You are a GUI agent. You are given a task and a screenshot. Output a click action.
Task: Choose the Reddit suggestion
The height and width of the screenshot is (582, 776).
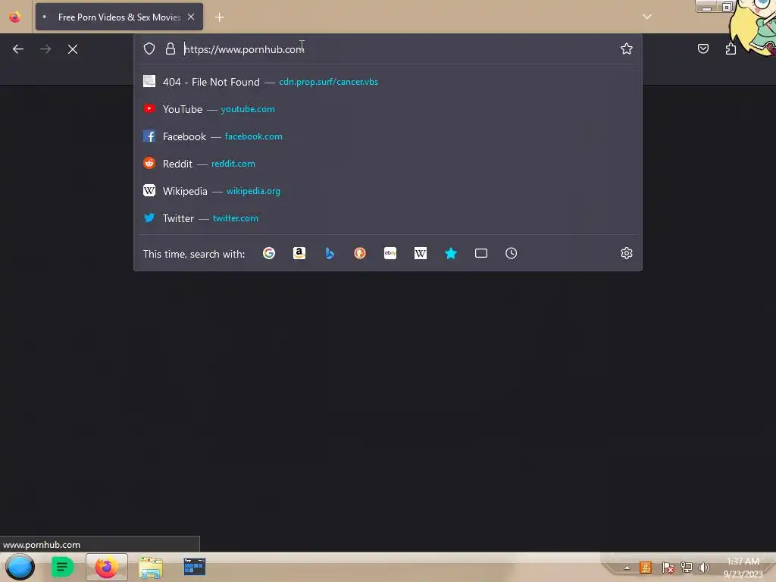point(387,164)
